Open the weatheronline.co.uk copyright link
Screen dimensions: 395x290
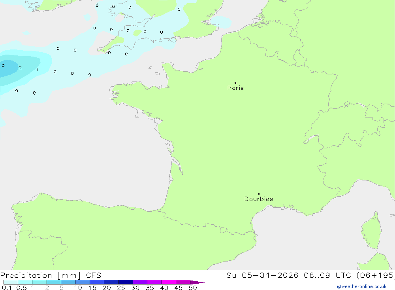pos(362,286)
